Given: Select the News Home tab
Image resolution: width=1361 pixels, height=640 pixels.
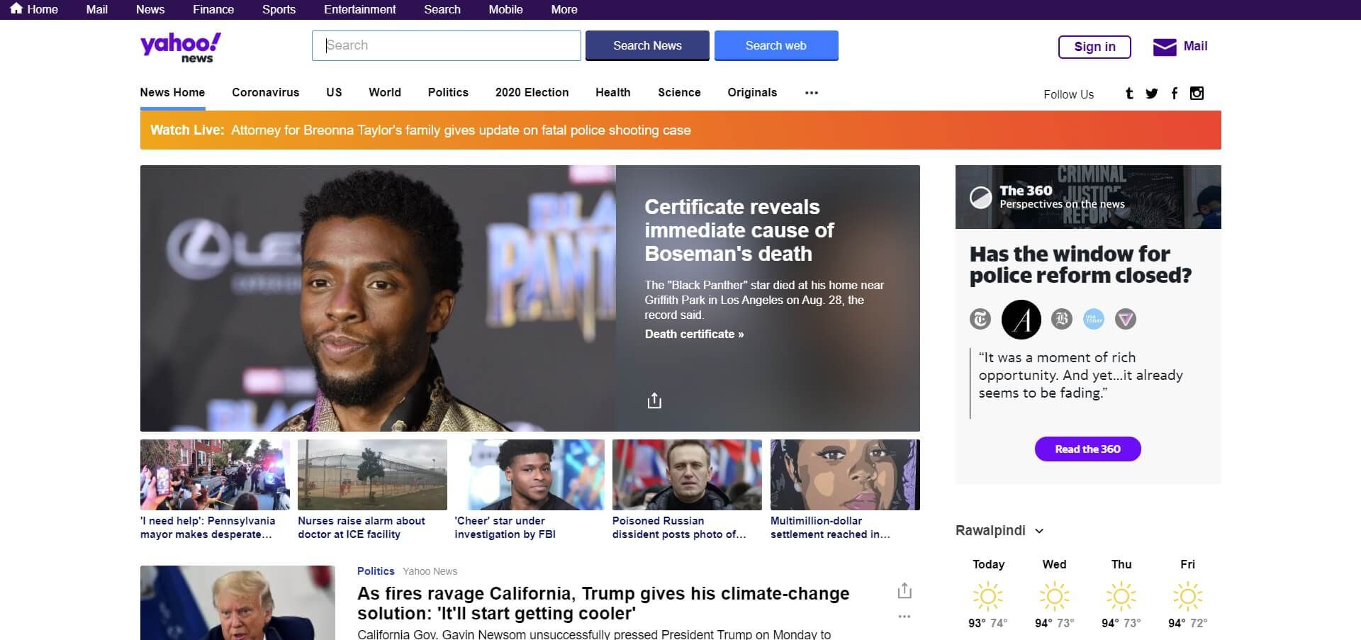Looking at the screenshot, I should coord(172,93).
